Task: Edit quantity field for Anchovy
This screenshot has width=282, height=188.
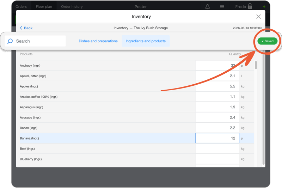Action: point(217,66)
